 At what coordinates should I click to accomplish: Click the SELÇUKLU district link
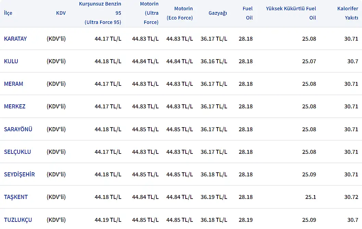coord(17,152)
